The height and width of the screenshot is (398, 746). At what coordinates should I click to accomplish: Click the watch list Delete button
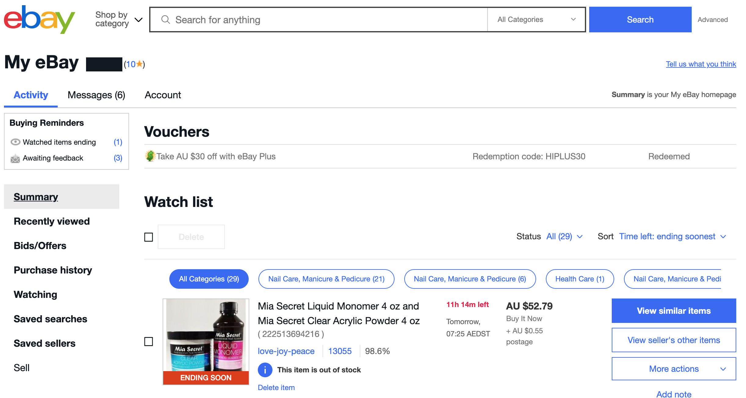(191, 237)
